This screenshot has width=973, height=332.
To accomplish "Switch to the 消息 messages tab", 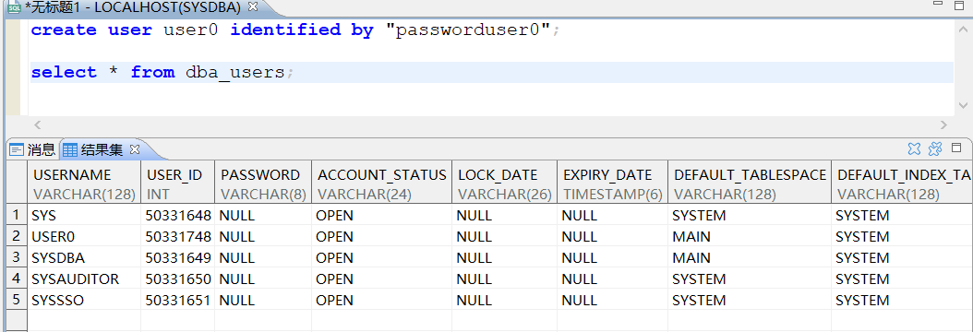I will pos(32,149).
